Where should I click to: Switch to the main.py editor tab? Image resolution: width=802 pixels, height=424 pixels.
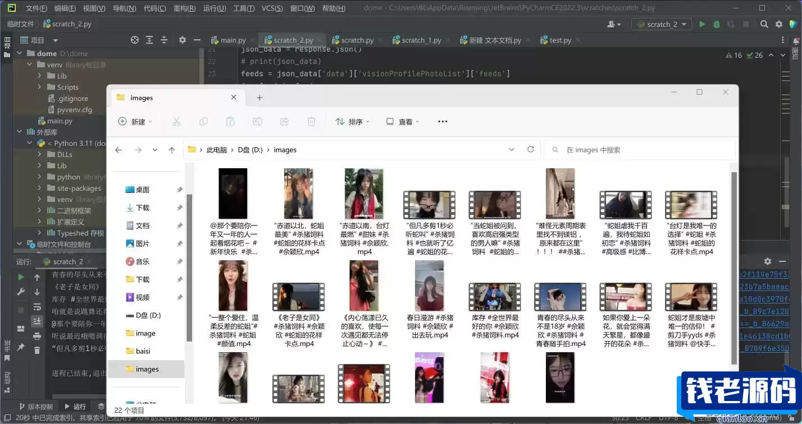point(229,40)
